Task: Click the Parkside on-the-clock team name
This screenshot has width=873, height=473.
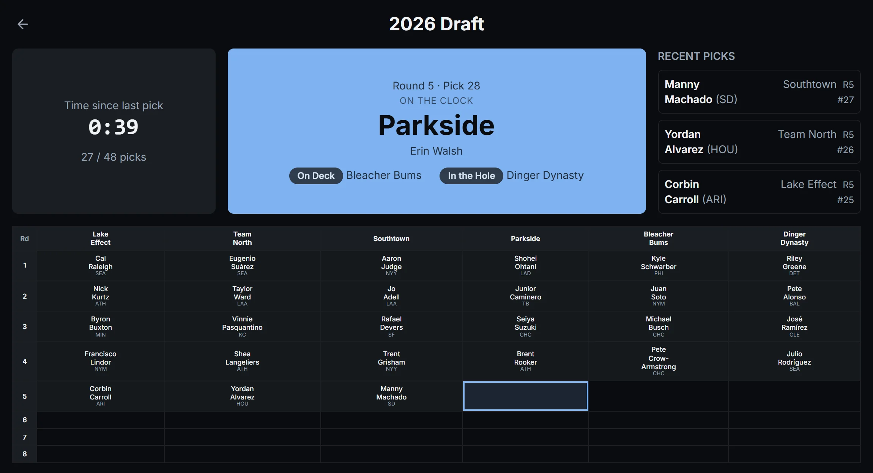Action: pos(436,125)
